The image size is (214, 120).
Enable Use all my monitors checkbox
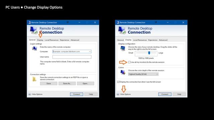click(x=129, y=62)
